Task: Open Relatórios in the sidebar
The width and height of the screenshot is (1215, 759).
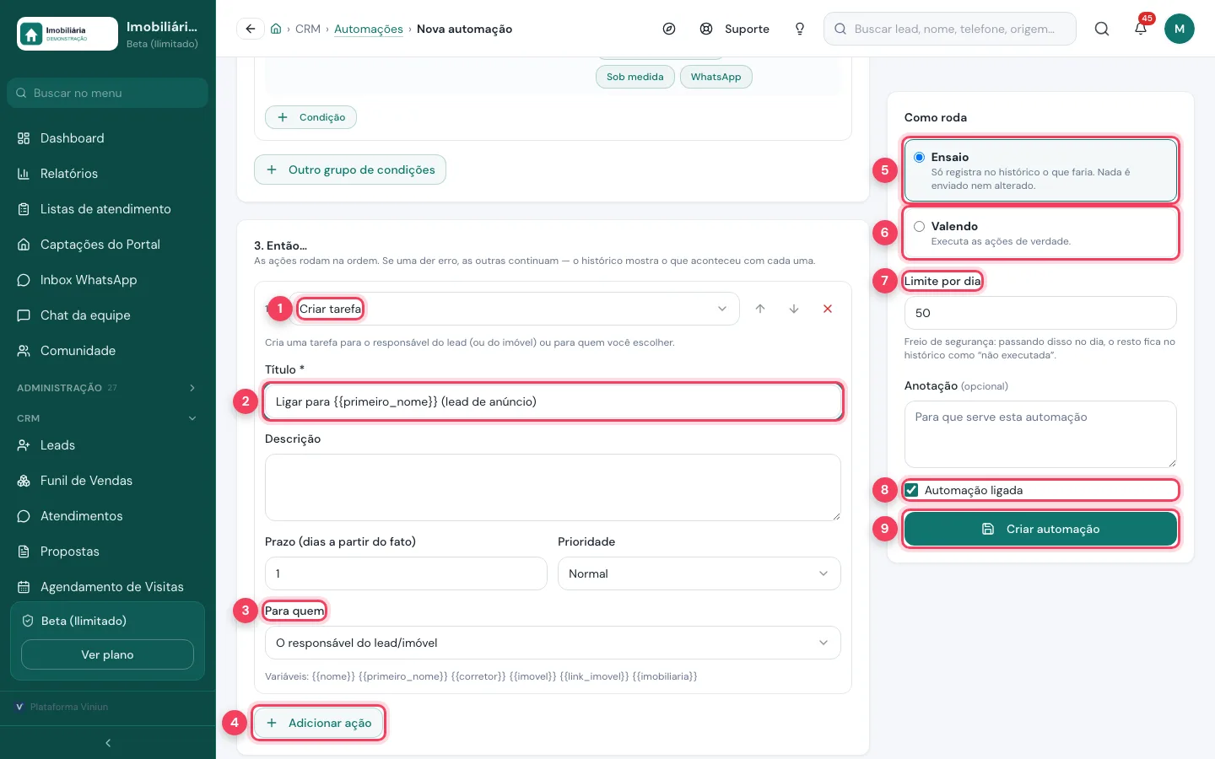Action: (x=107, y=174)
